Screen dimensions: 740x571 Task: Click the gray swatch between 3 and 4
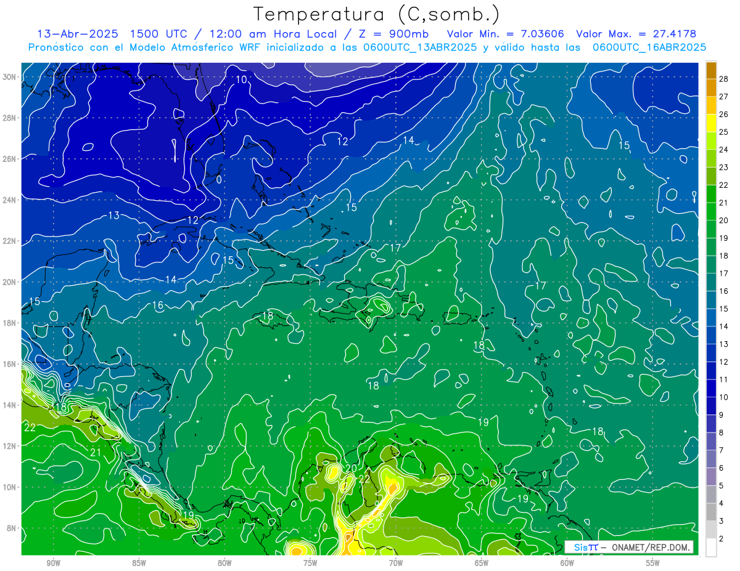pyautogui.click(x=711, y=512)
